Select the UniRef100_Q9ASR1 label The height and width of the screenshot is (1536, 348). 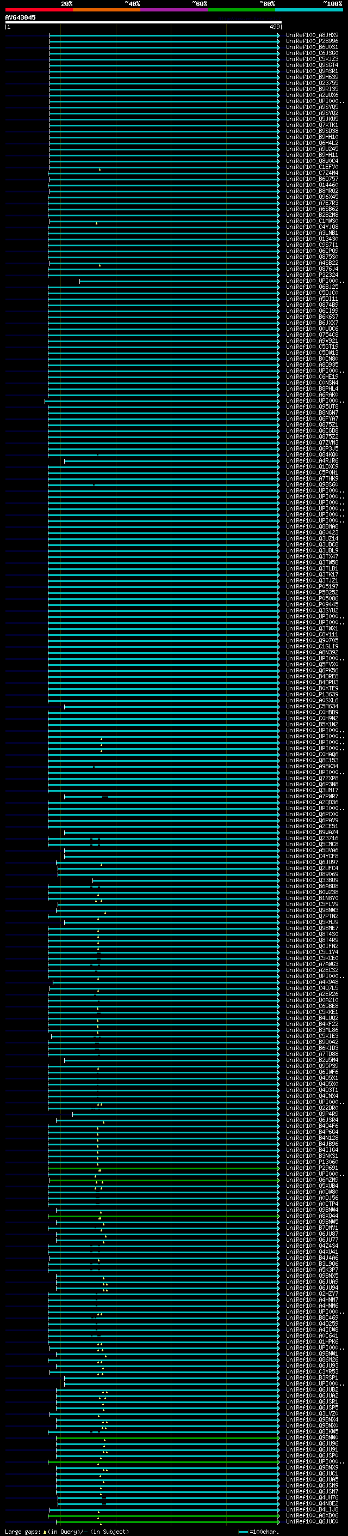tap(312, 71)
